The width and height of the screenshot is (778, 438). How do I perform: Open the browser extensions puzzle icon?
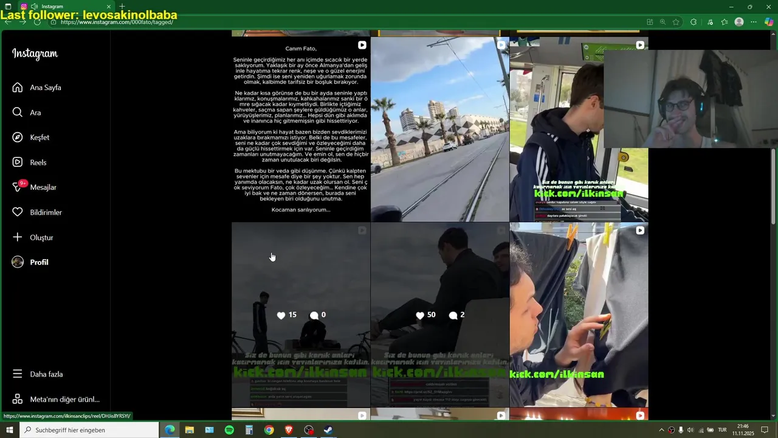pos(694,22)
